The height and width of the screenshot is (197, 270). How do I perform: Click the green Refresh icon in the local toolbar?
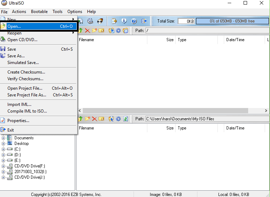point(125,119)
